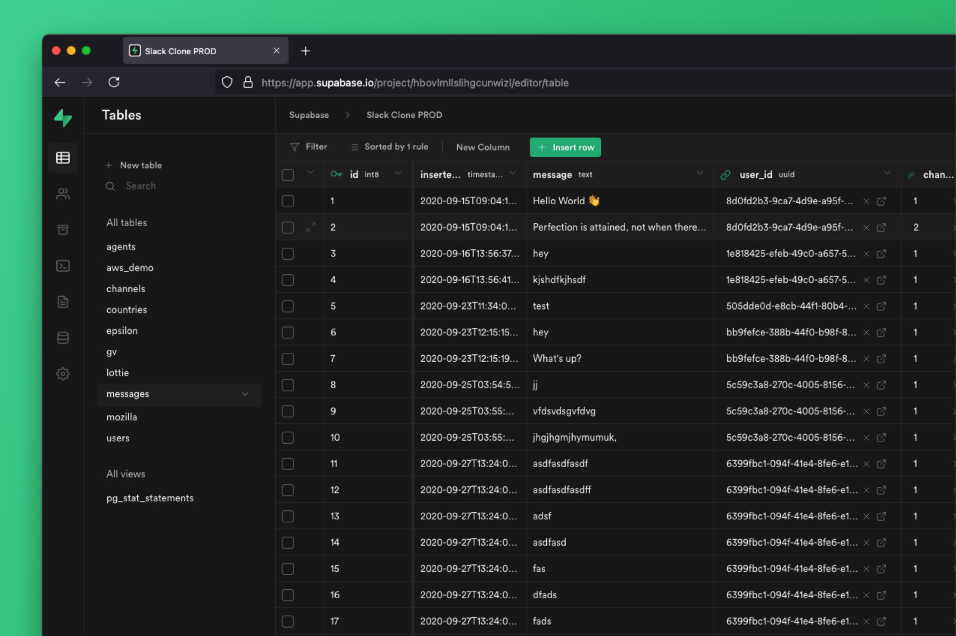The height and width of the screenshot is (636, 956).
Task: Open the id column header dropdown
Action: point(398,173)
